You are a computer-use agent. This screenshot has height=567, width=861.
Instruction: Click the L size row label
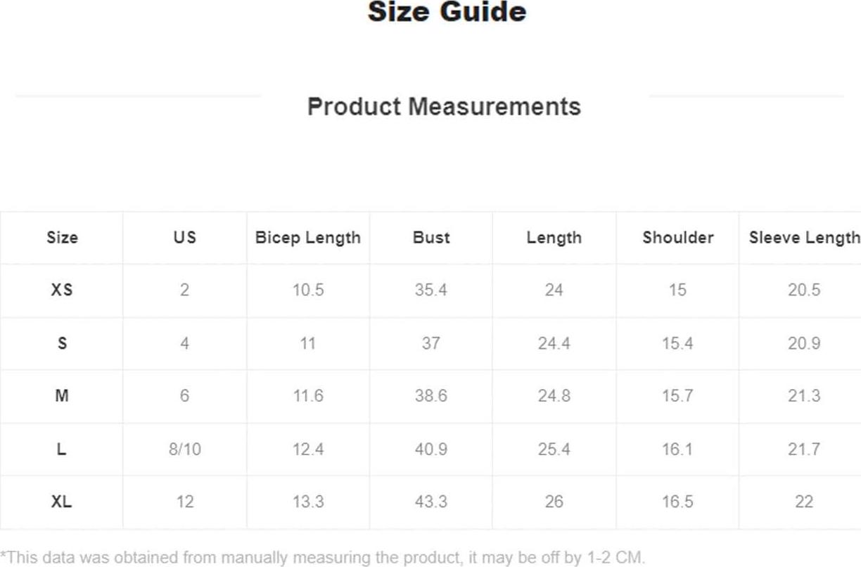click(62, 449)
